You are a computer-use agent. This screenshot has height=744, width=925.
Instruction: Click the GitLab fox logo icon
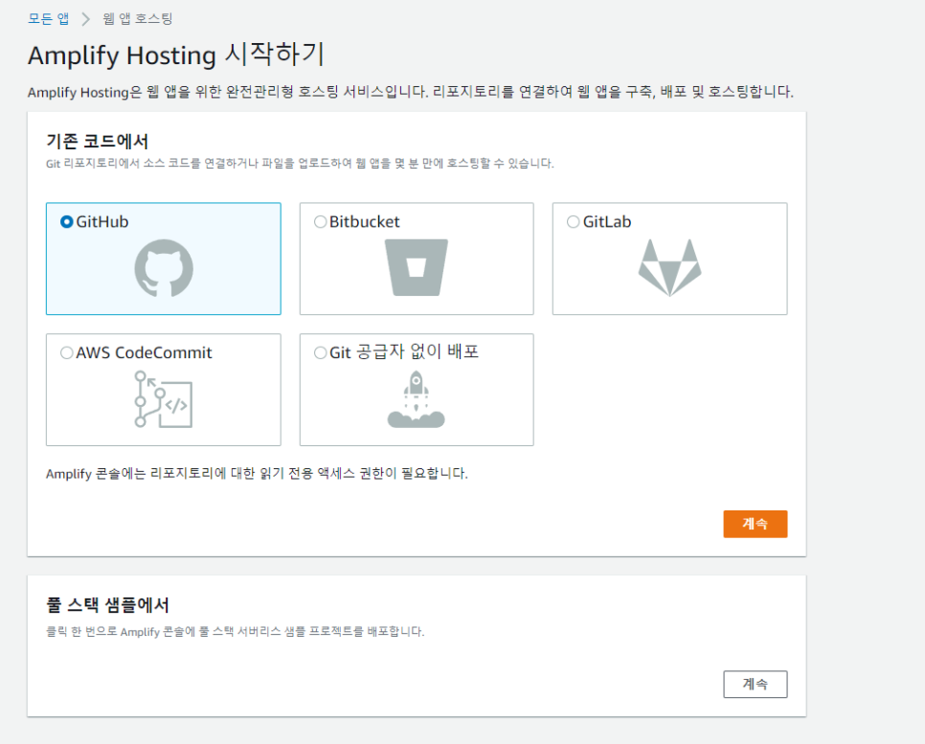pos(669,268)
